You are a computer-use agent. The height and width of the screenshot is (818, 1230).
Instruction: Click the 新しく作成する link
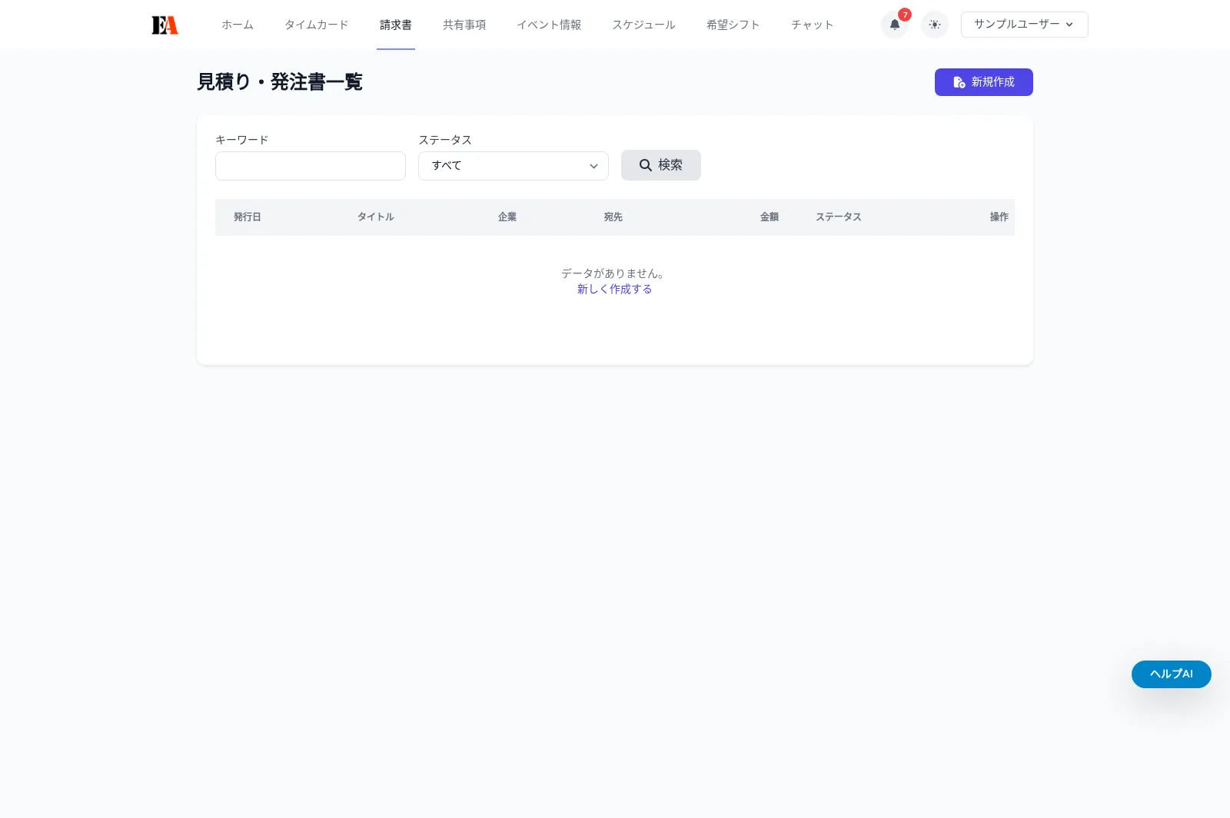tap(614, 289)
